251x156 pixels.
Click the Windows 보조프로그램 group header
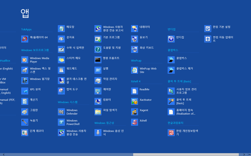[x=35, y=50]
